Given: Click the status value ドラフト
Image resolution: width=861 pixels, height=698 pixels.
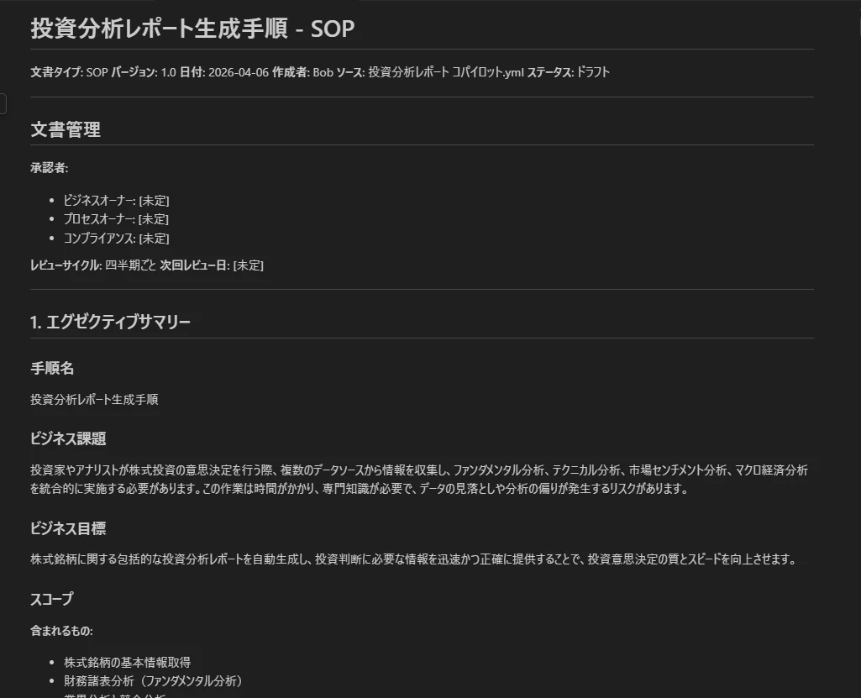Looking at the screenshot, I should 592,72.
